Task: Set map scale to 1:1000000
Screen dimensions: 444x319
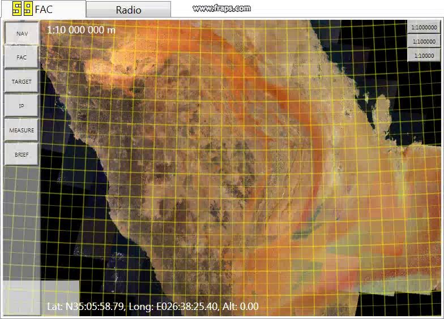Action: (x=424, y=27)
